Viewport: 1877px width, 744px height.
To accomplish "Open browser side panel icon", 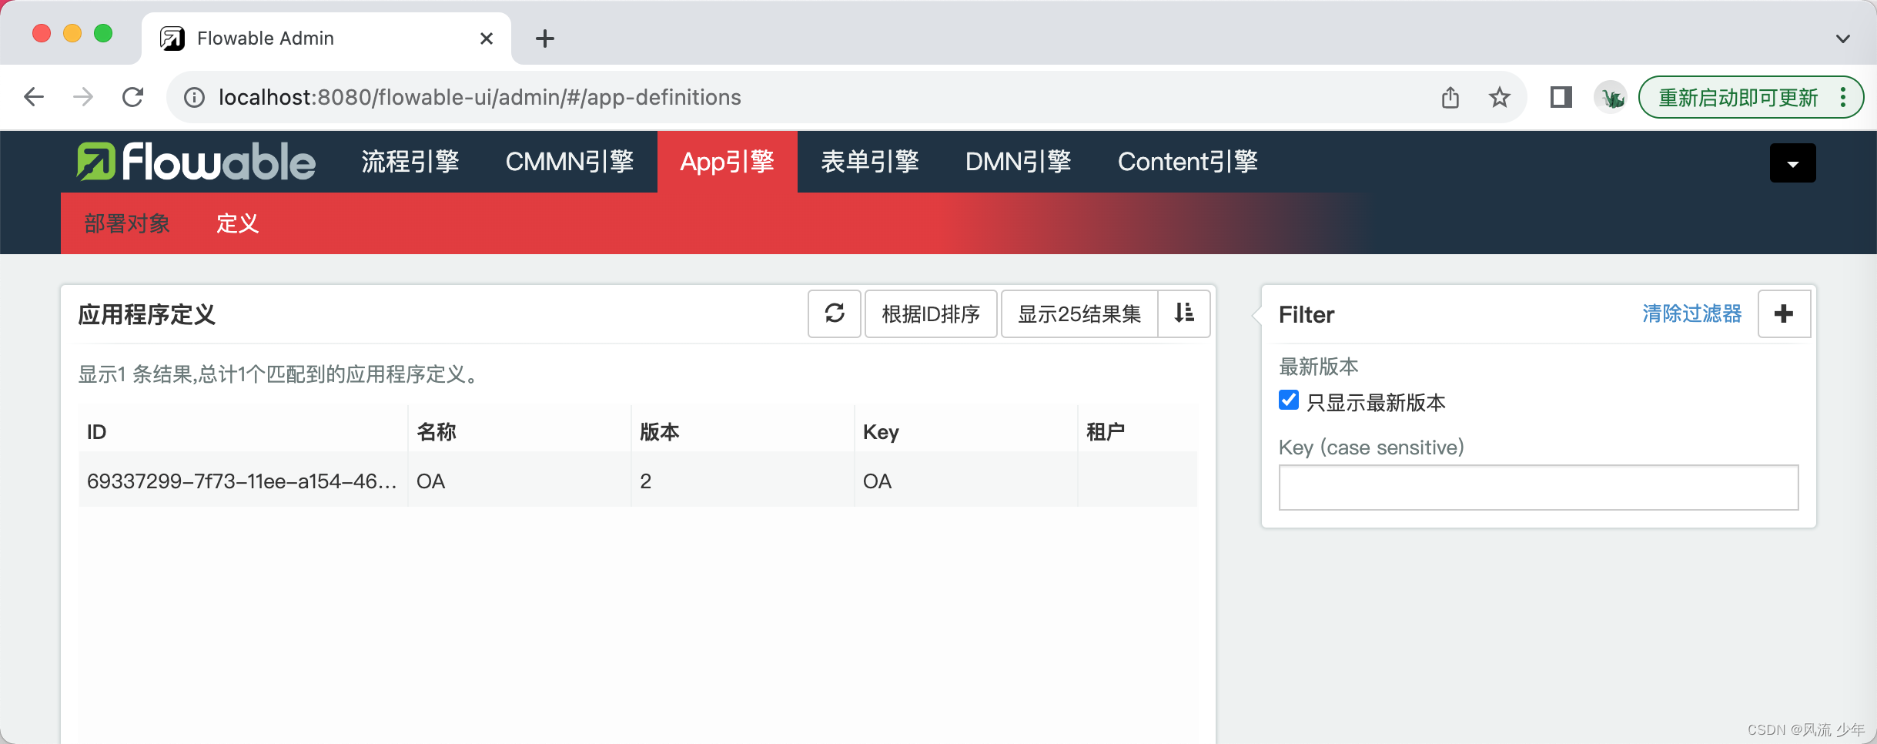I will pyautogui.click(x=1561, y=97).
